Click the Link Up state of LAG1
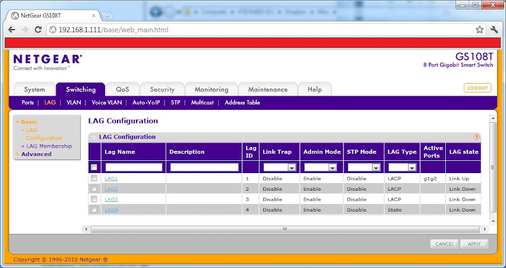The height and width of the screenshot is (268, 506). coord(459,179)
